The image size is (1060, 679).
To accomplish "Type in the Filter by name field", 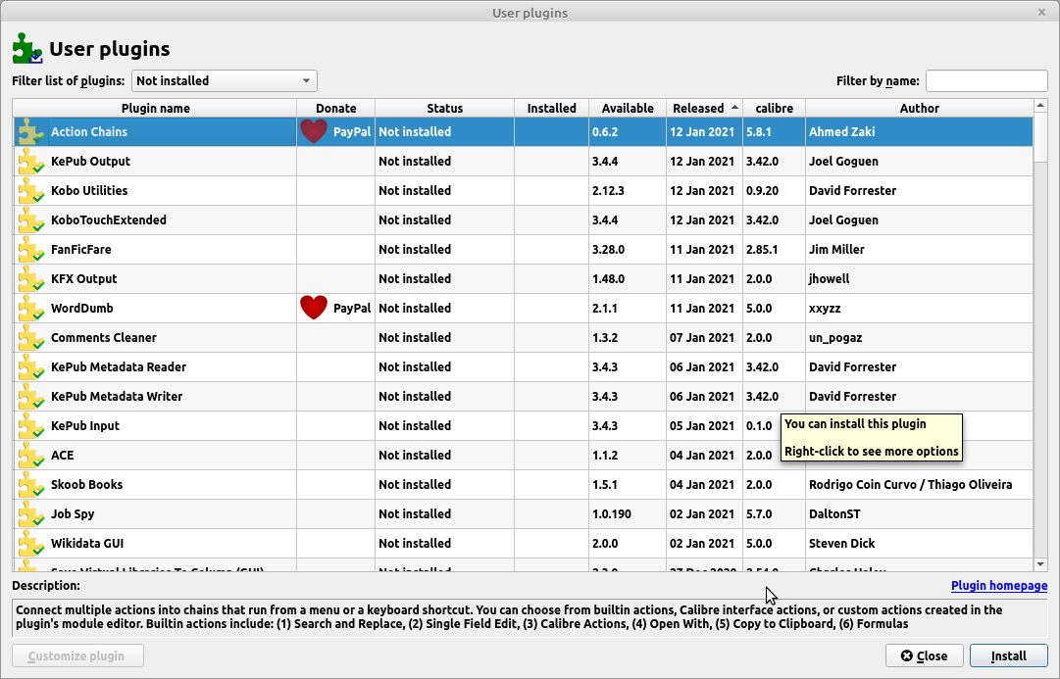I will coord(986,81).
